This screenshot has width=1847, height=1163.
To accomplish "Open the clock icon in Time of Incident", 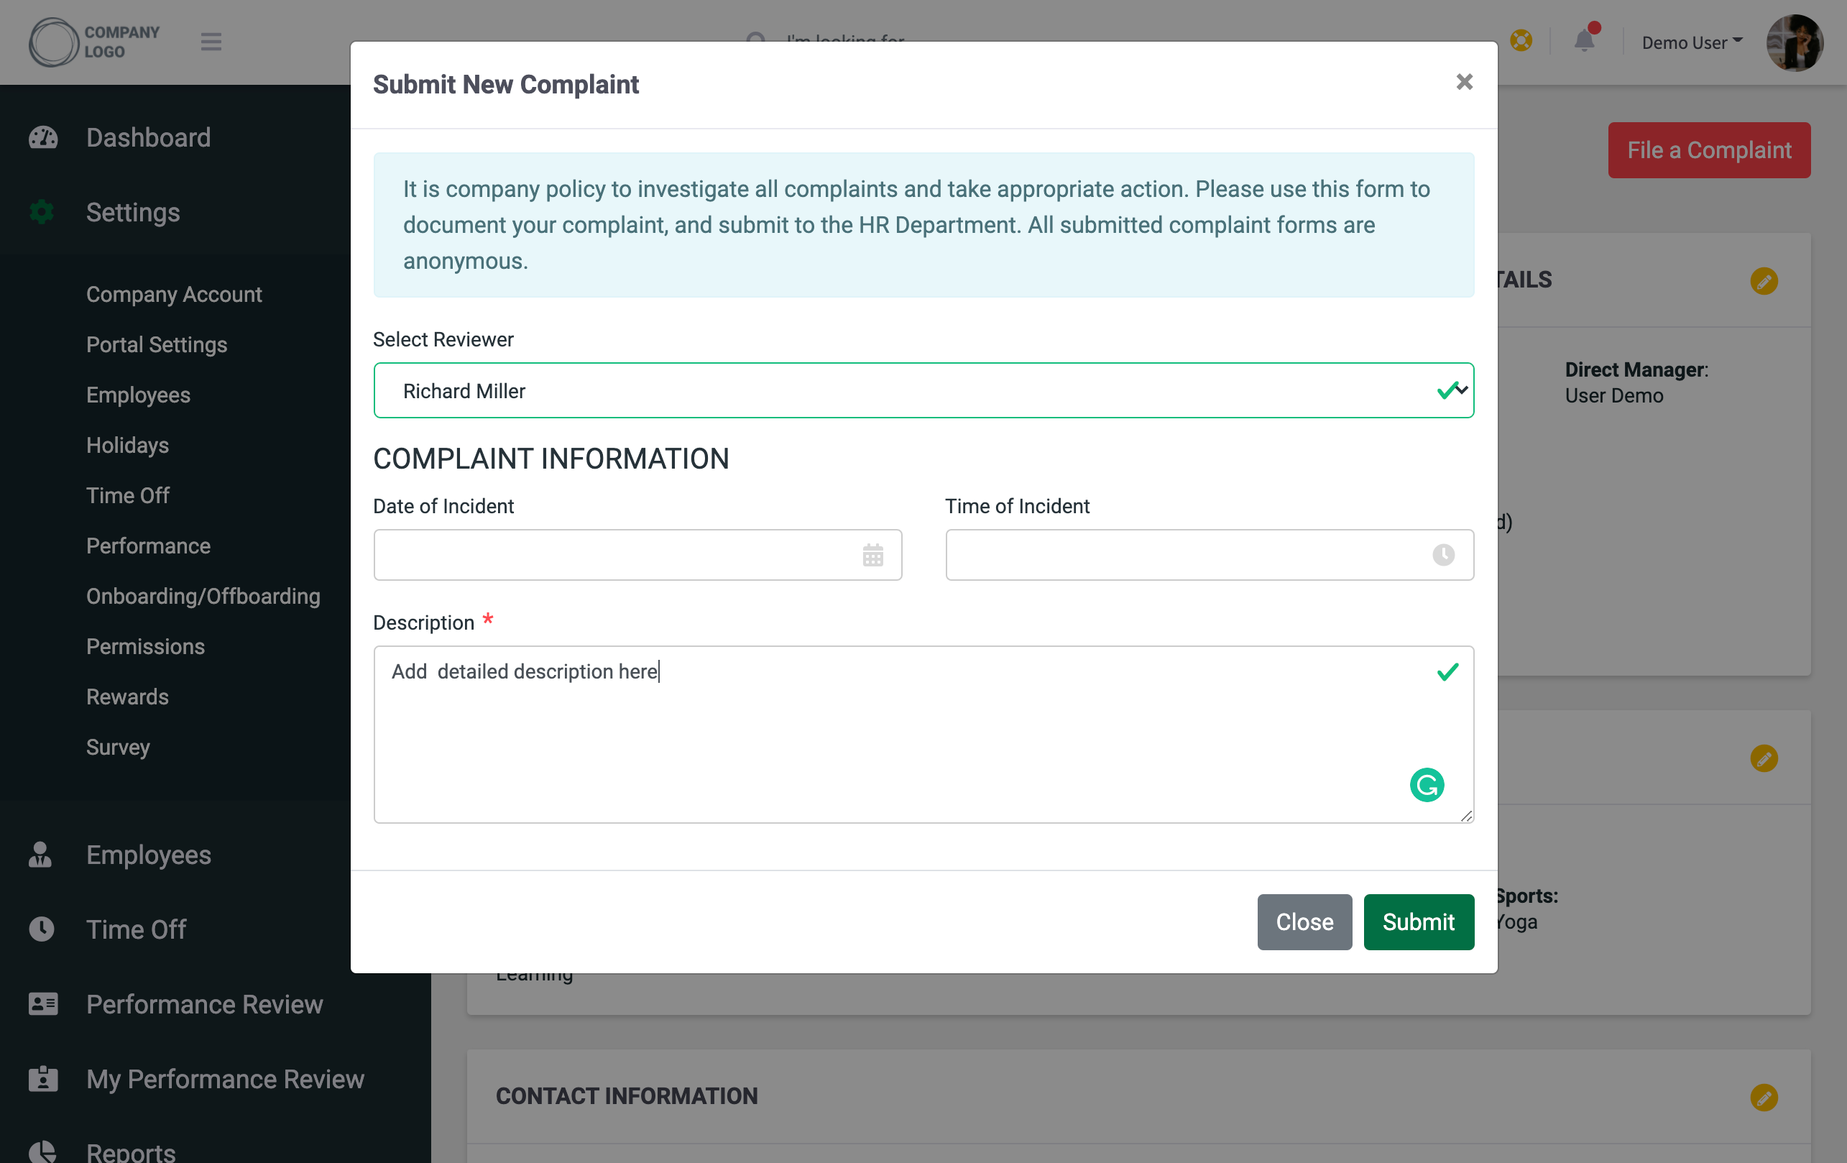I will coord(1443,555).
